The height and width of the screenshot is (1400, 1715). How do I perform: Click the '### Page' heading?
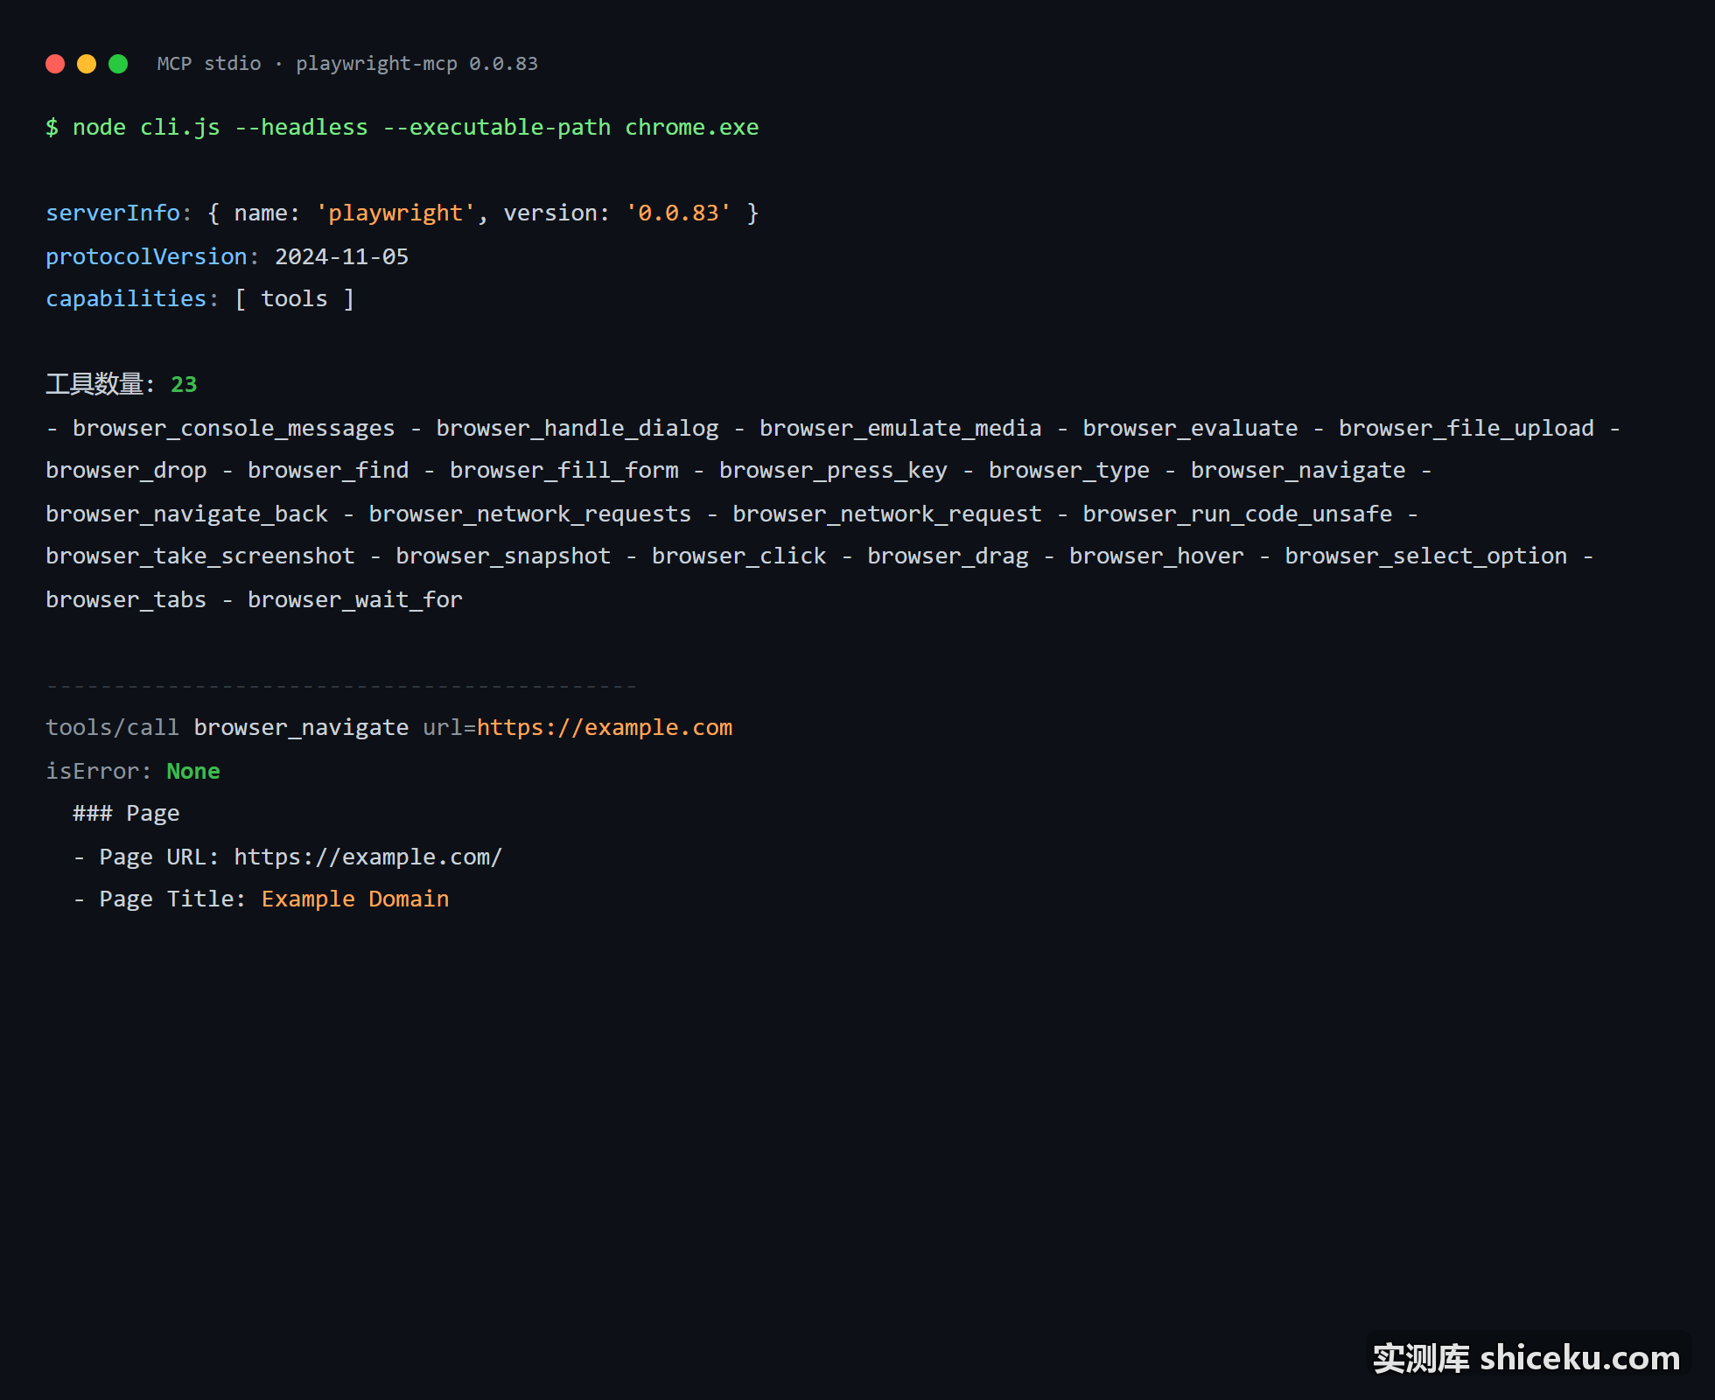tap(126, 814)
